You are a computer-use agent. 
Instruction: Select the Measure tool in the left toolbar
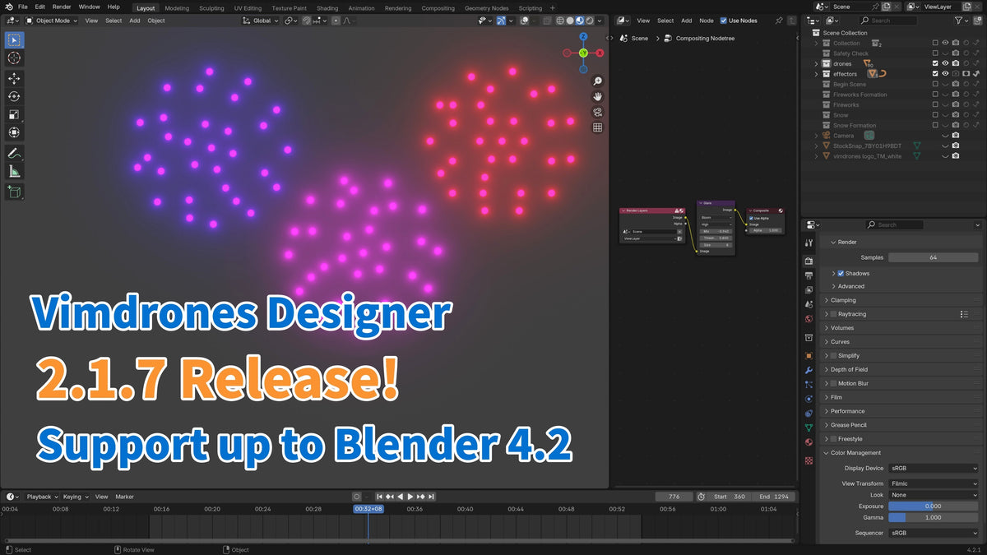(x=13, y=173)
